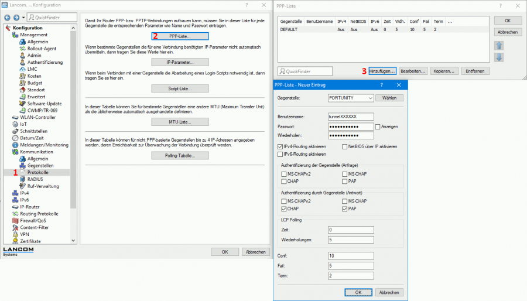Select Protokolle under Kommunikation
The height and width of the screenshot is (301, 527).
click(38, 172)
